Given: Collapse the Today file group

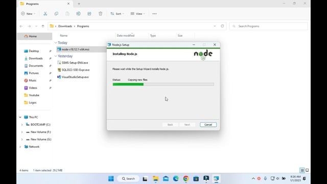Looking at the screenshot, I should pyautogui.click(x=56, y=42).
